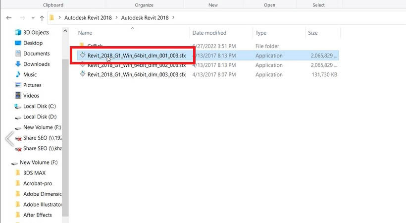This screenshot has width=406, height=223.
Task: Click the folder icon in the address bar
Action: click(x=52, y=18)
